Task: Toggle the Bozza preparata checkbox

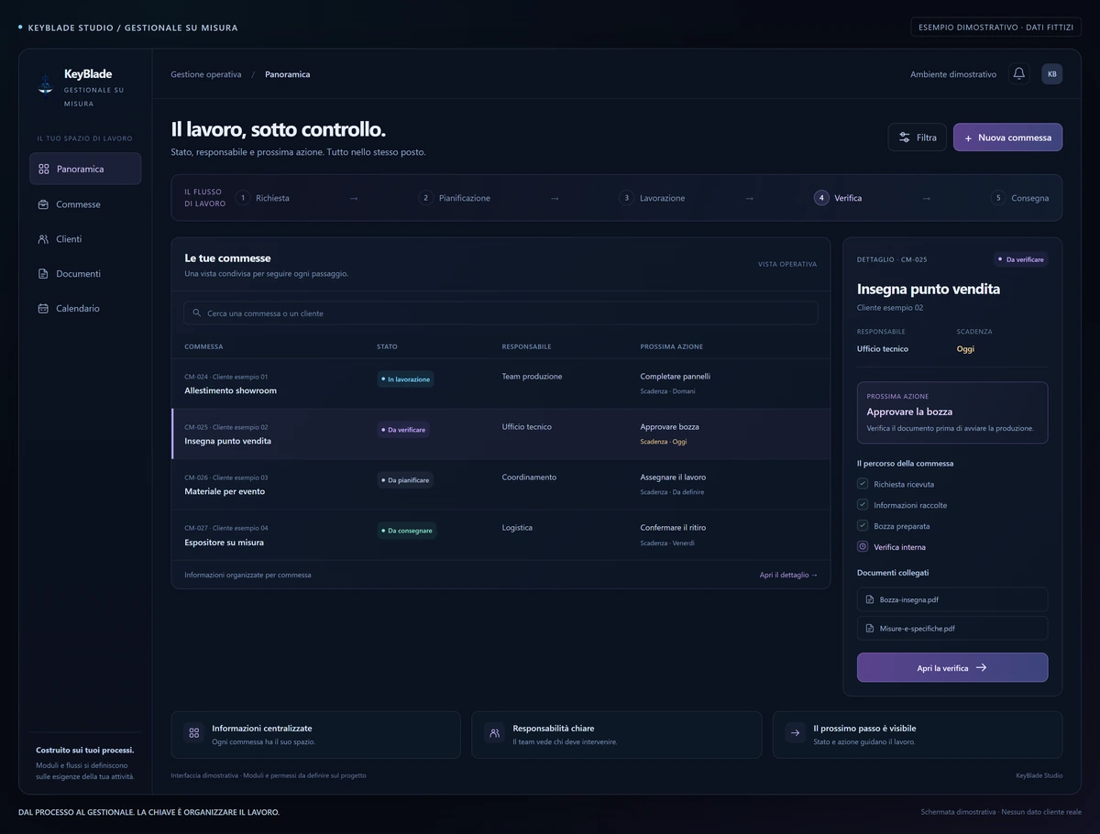Action: click(863, 526)
